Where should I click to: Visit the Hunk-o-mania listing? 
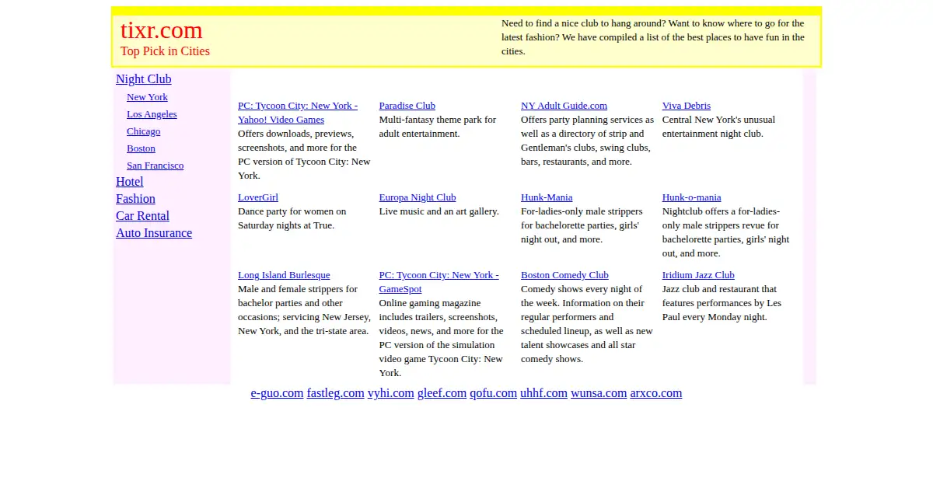pos(691,197)
